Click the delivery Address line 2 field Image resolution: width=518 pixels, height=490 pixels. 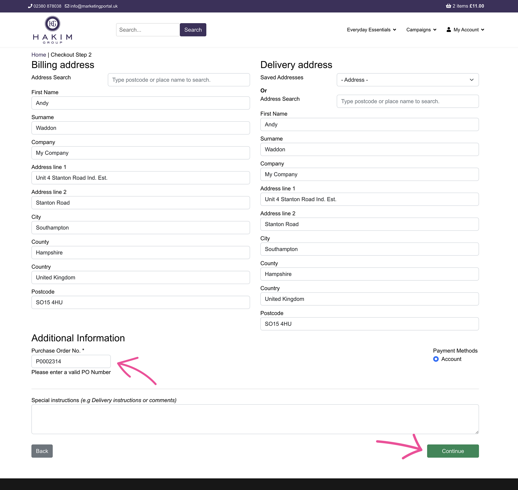pos(370,224)
